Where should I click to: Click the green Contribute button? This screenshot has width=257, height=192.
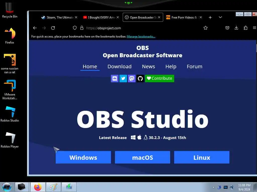(x=159, y=78)
